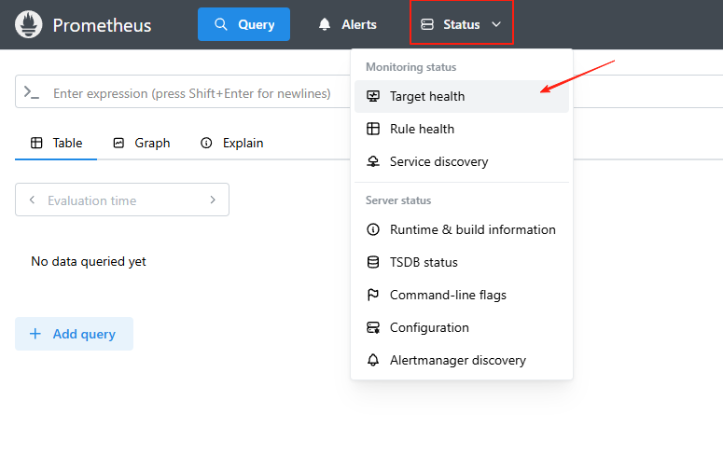Select Target health menu entry
Image resolution: width=723 pixels, height=455 pixels.
(x=462, y=96)
